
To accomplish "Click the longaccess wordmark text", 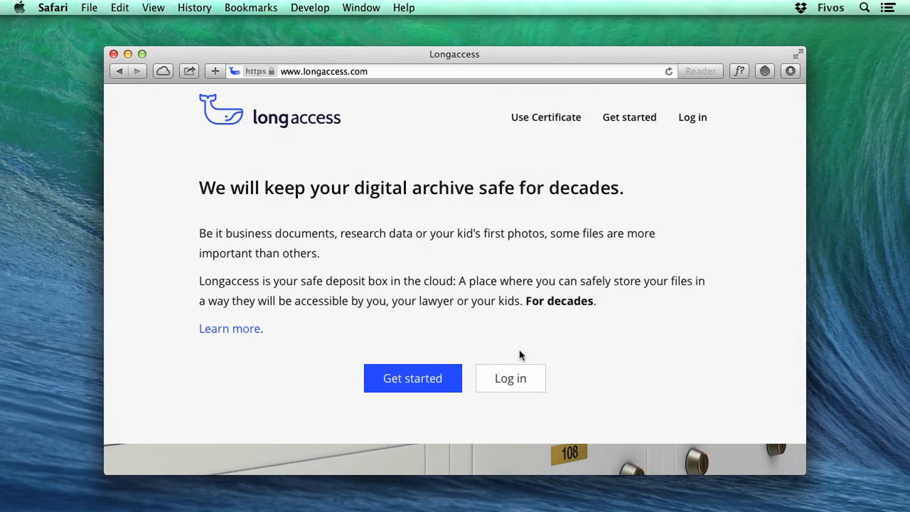I will tap(297, 118).
